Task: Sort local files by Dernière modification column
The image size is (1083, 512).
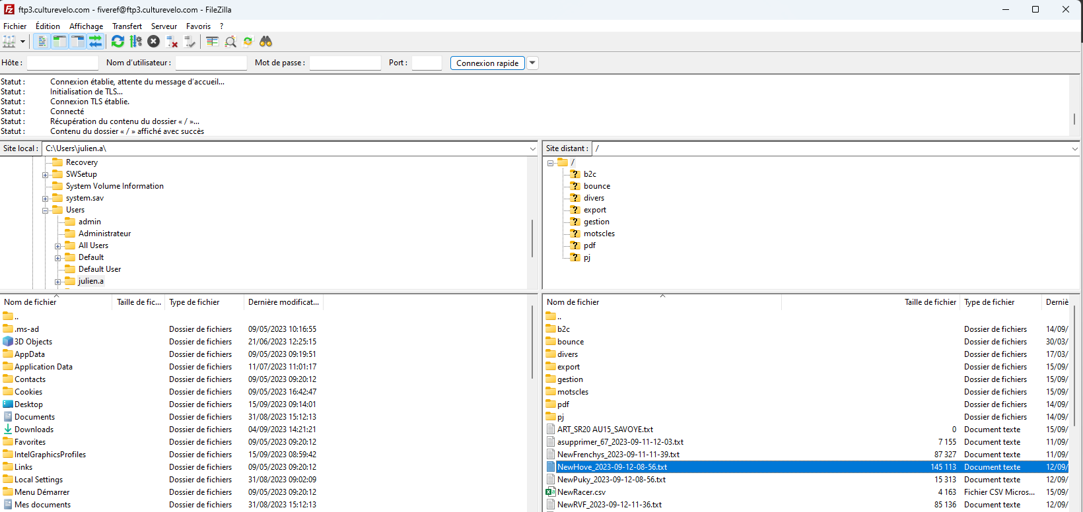Action: [x=283, y=302]
